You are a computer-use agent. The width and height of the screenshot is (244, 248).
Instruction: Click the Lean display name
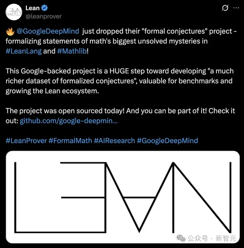click(x=33, y=8)
